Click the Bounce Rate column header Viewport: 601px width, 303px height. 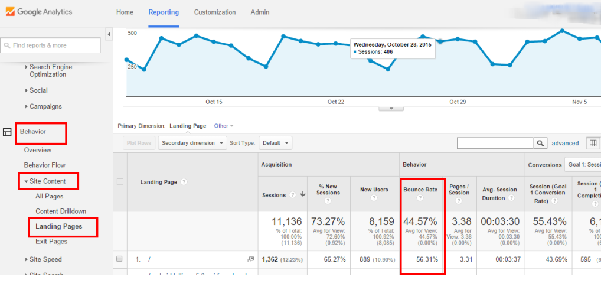(420, 190)
